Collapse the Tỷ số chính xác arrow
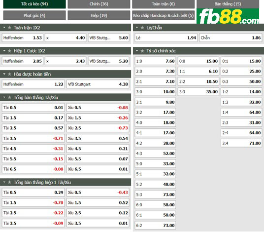This screenshot has height=232, width=264. (x=137, y=51)
